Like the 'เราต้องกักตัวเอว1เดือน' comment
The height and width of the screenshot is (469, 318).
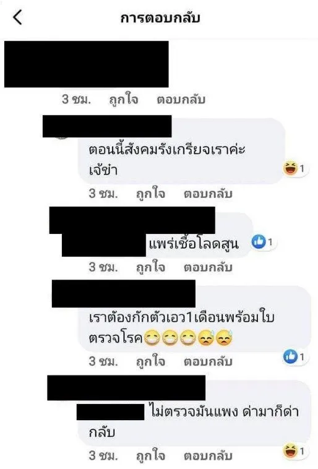click(x=150, y=361)
